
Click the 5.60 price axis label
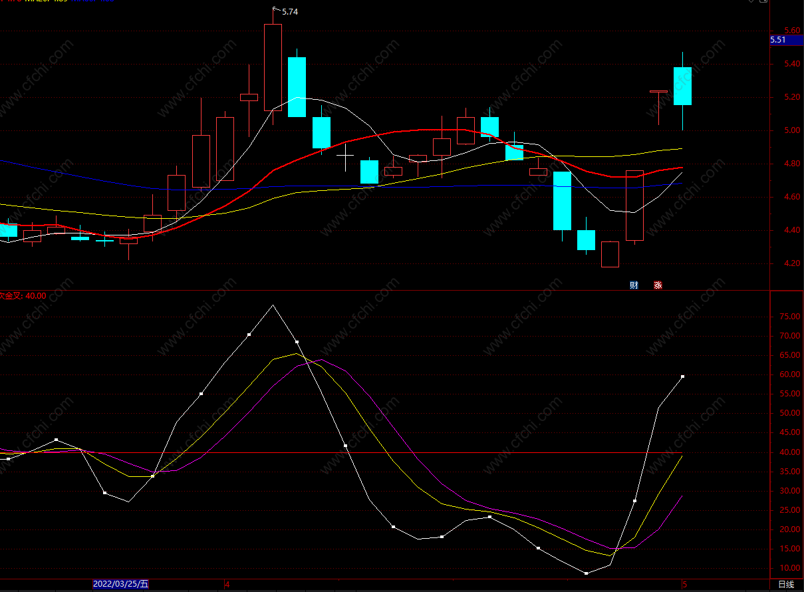pos(792,31)
